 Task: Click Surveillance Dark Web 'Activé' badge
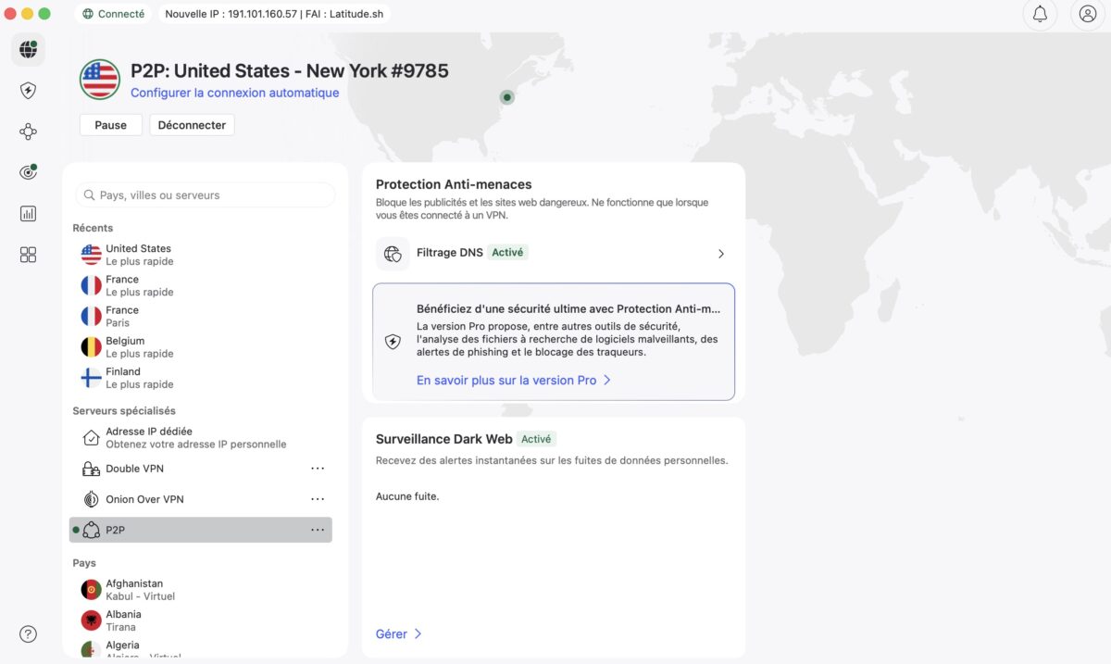537,439
